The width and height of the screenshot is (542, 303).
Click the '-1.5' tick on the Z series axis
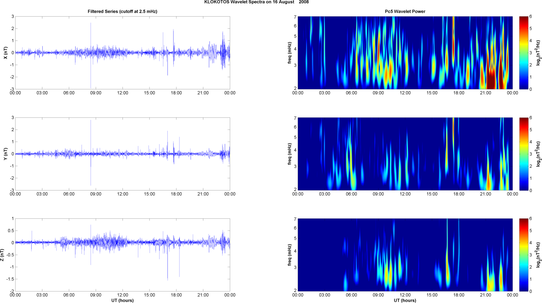[x=10, y=279]
